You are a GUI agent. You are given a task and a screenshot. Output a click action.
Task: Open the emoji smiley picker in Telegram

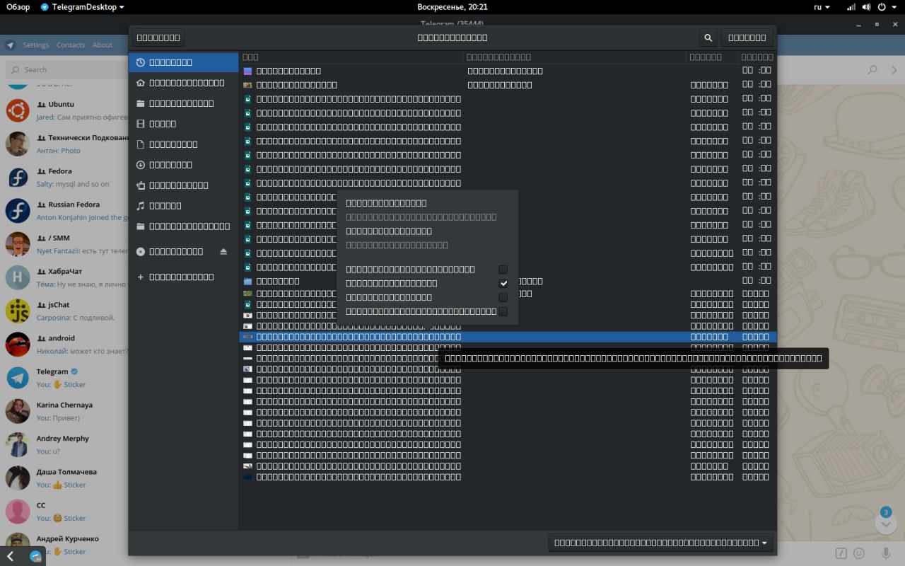tap(859, 553)
